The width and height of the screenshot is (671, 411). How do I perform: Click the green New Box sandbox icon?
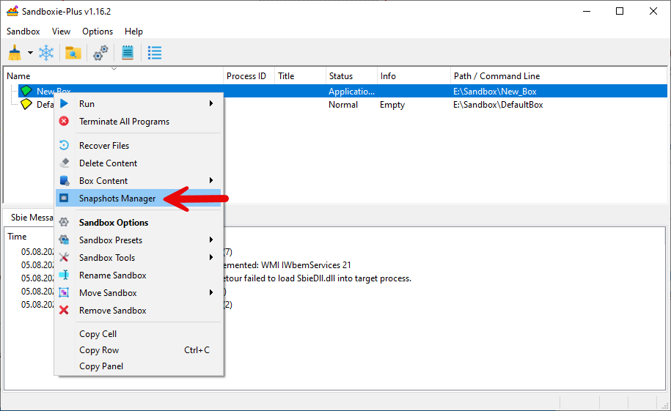26,91
